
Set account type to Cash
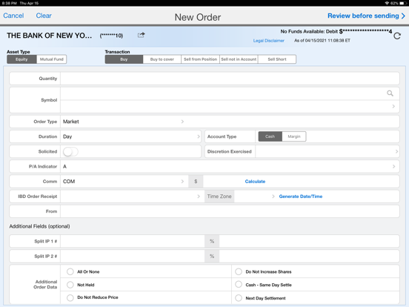(x=270, y=136)
